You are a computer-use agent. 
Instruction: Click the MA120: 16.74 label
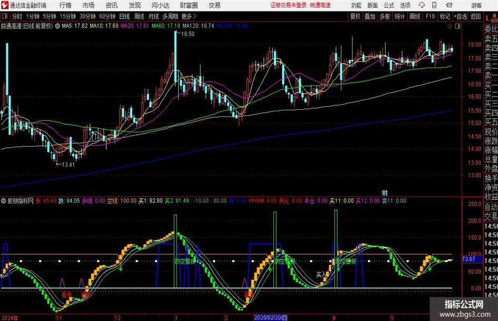point(198,26)
